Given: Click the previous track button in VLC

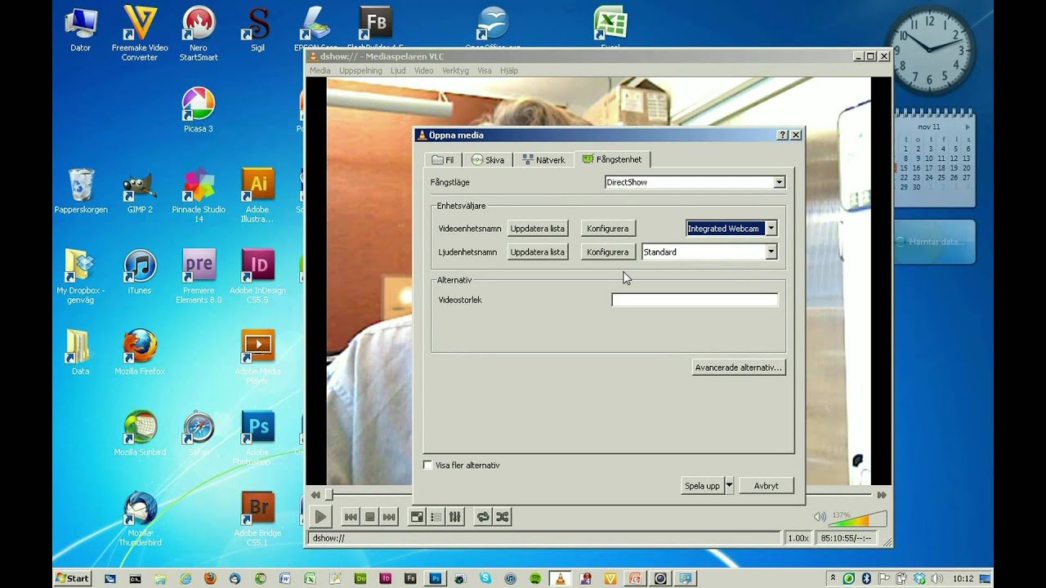Looking at the screenshot, I should click(x=351, y=516).
